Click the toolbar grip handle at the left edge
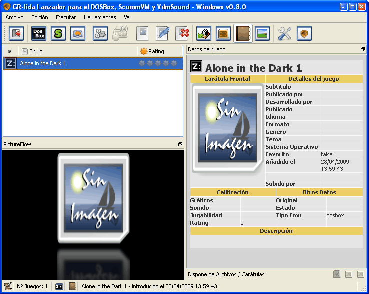The image size is (369, 294). click(4, 33)
